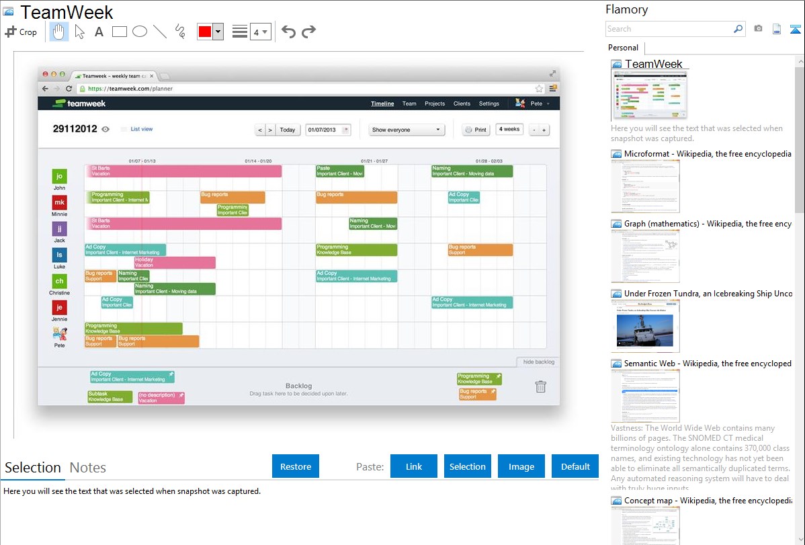Activate the hand pan tool

click(x=59, y=32)
